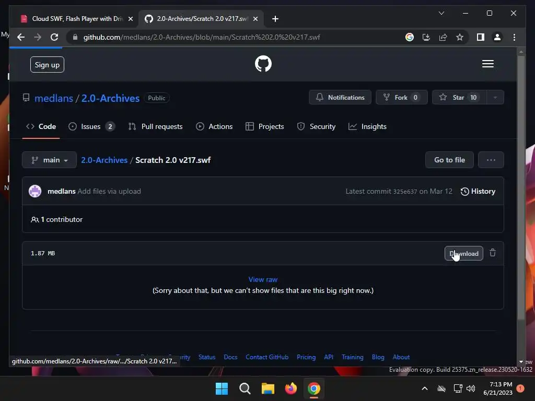This screenshot has width=535, height=401.
Task: Open the Pull requests tab
Action: [155, 126]
